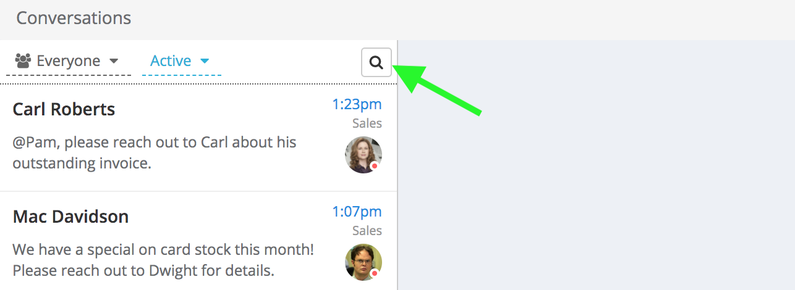Click the Conversations page title
Viewport: 795px width, 290px height.
pyautogui.click(x=74, y=18)
